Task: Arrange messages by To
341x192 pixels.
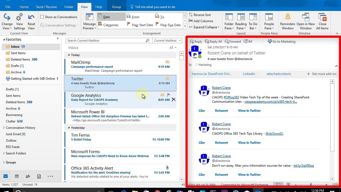Action: tap(160, 17)
